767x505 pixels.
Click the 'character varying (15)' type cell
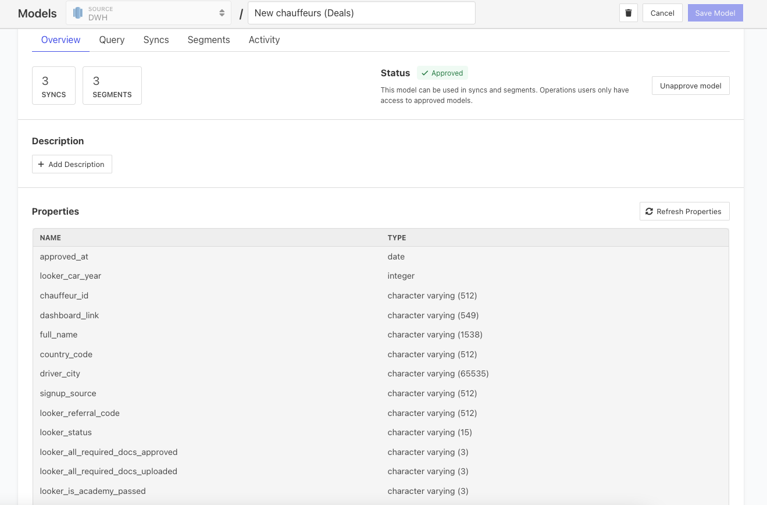coord(430,432)
